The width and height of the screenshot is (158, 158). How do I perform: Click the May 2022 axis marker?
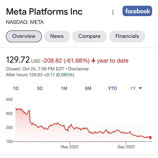[70, 147]
